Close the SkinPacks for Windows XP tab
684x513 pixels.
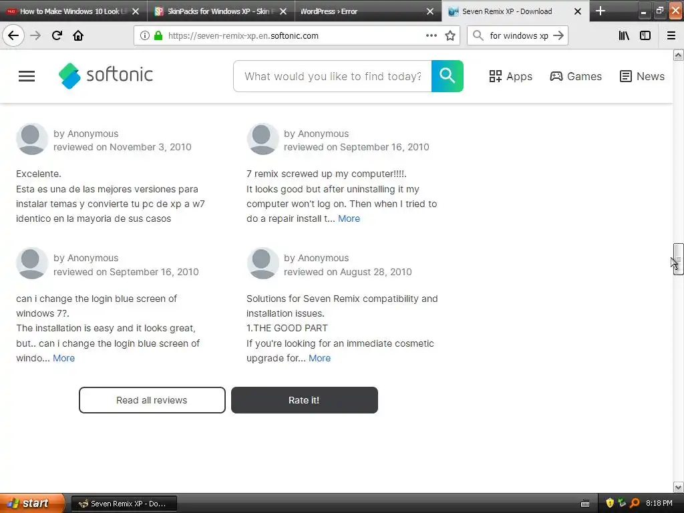(283, 11)
